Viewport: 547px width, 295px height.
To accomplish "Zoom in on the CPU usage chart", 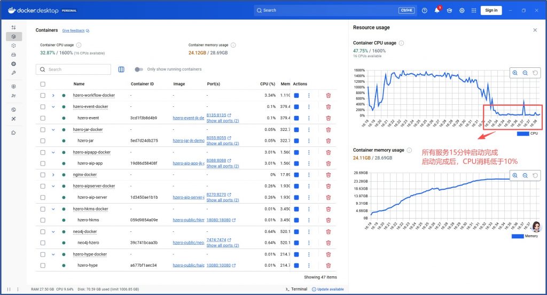I will point(515,73).
